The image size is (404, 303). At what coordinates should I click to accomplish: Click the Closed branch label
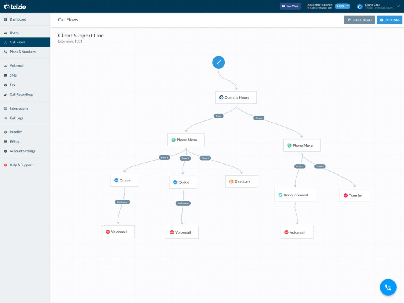[259, 118]
